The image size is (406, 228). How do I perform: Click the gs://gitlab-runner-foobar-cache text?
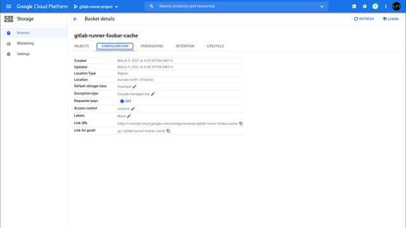coord(141,131)
